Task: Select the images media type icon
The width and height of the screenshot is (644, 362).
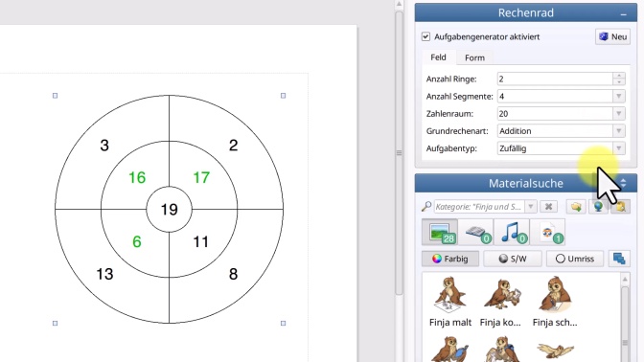Action: click(440, 233)
